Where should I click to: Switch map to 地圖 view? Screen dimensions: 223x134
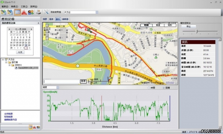coord(146,25)
